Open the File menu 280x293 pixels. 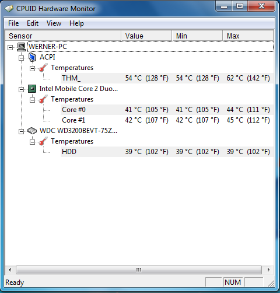pos(13,23)
